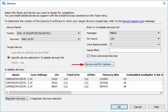Select device 10M08SCM153I7G
168x112 pixels.
click(x=16, y=87)
